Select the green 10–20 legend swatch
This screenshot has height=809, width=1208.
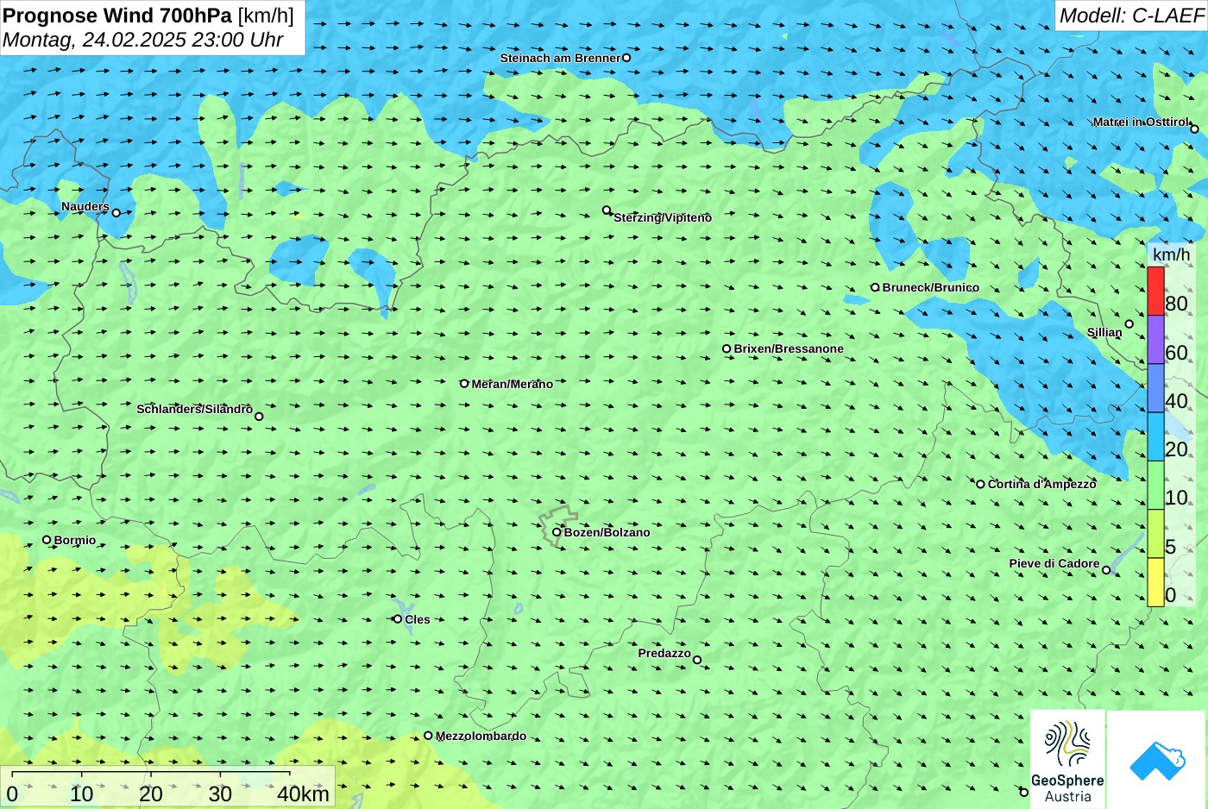pos(1155,486)
